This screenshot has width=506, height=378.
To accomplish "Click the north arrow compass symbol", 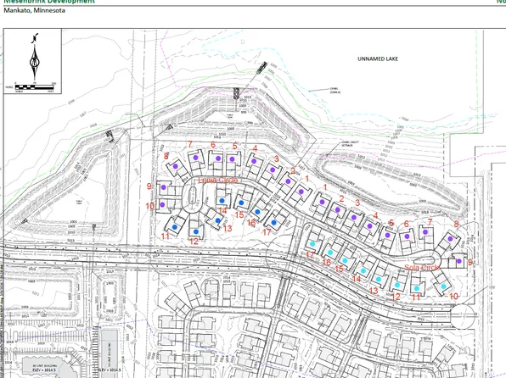I will 35,57.
